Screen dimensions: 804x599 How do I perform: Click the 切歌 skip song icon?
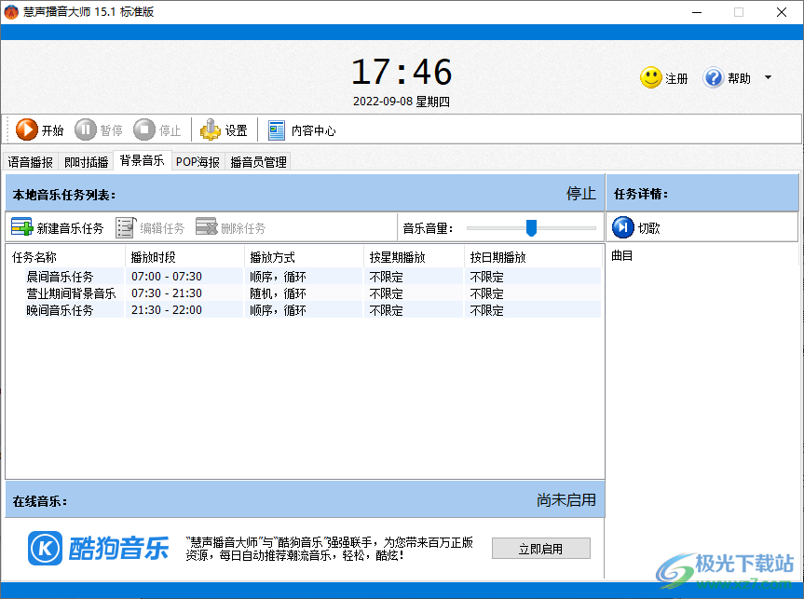(623, 225)
